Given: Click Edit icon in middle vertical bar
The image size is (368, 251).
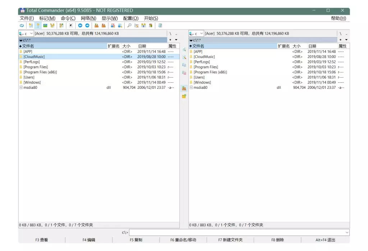Looking at the screenshot, I should (184, 57).
